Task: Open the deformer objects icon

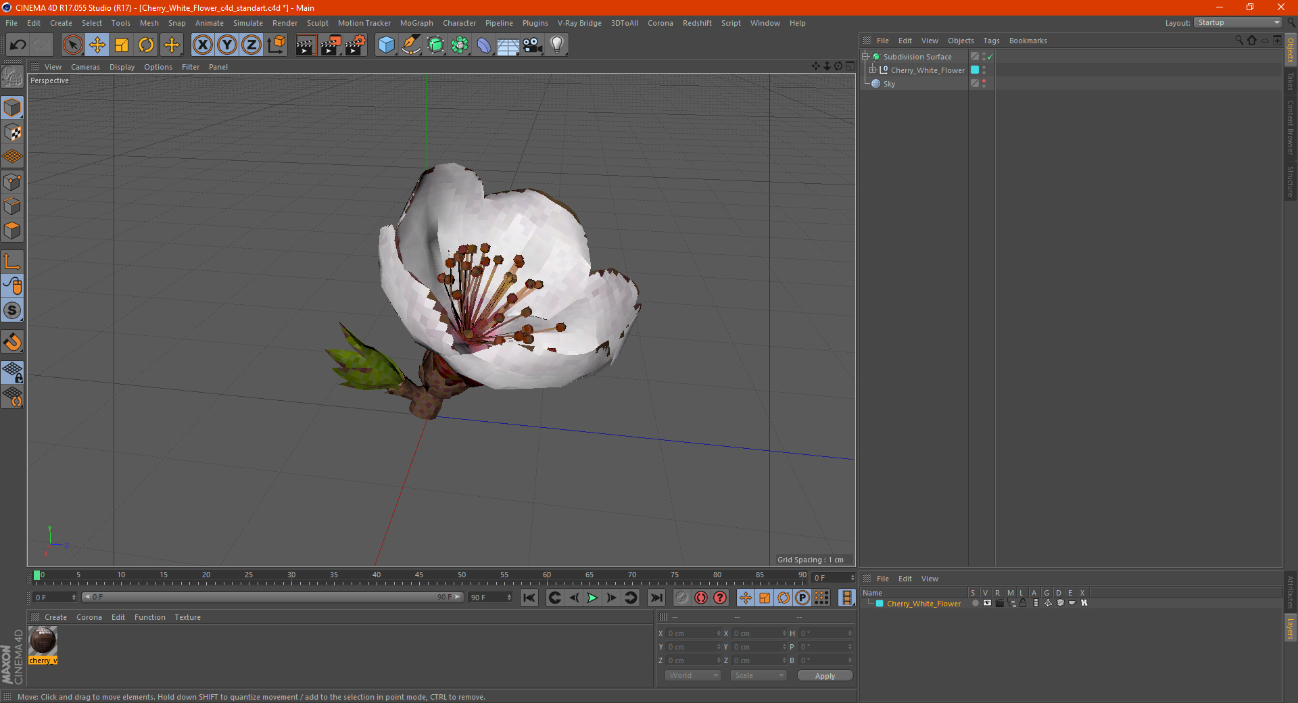Action: pyautogui.click(x=484, y=45)
